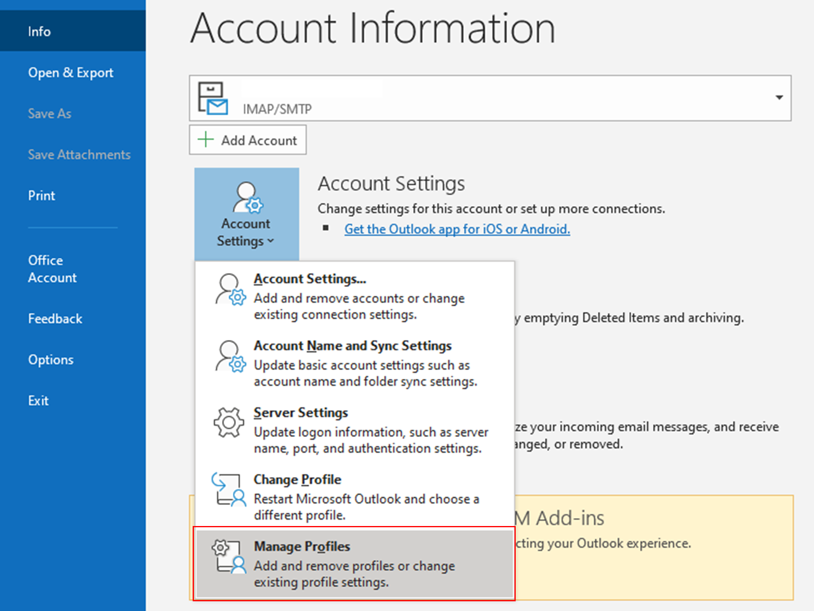The height and width of the screenshot is (611, 814).
Task: Choose Account Name and Sync Settings
Action: tap(355, 363)
